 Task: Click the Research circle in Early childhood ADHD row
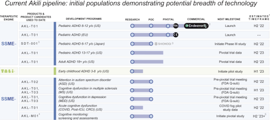[132, 71]
